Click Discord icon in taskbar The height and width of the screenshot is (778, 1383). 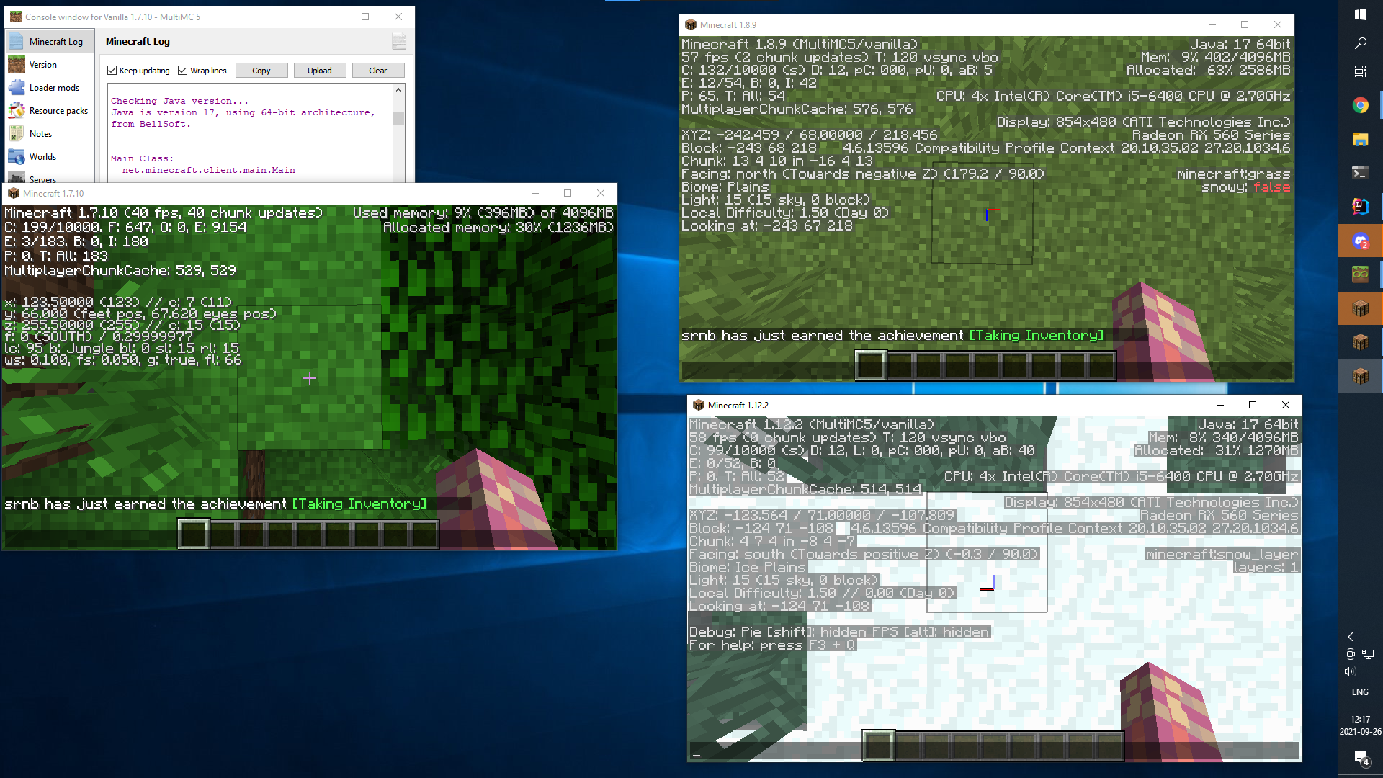[x=1360, y=241]
